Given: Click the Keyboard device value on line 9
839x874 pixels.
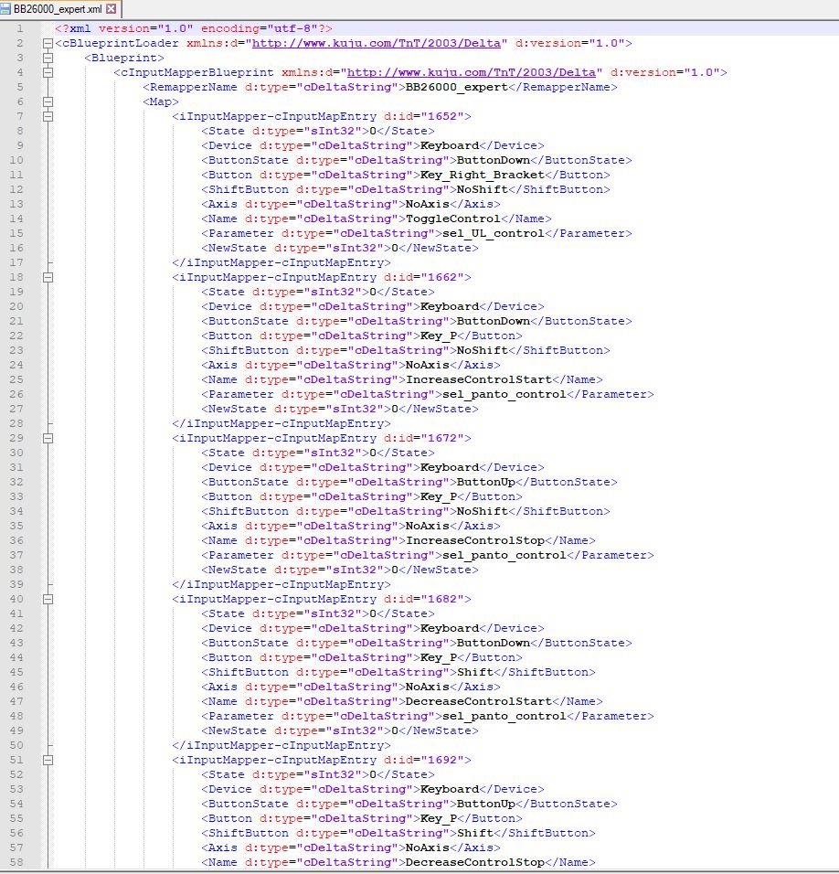Looking at the screenshot, I should click(x=450, y=145).
